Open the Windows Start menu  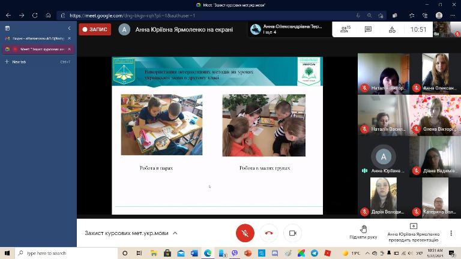[x=7, y=253]
